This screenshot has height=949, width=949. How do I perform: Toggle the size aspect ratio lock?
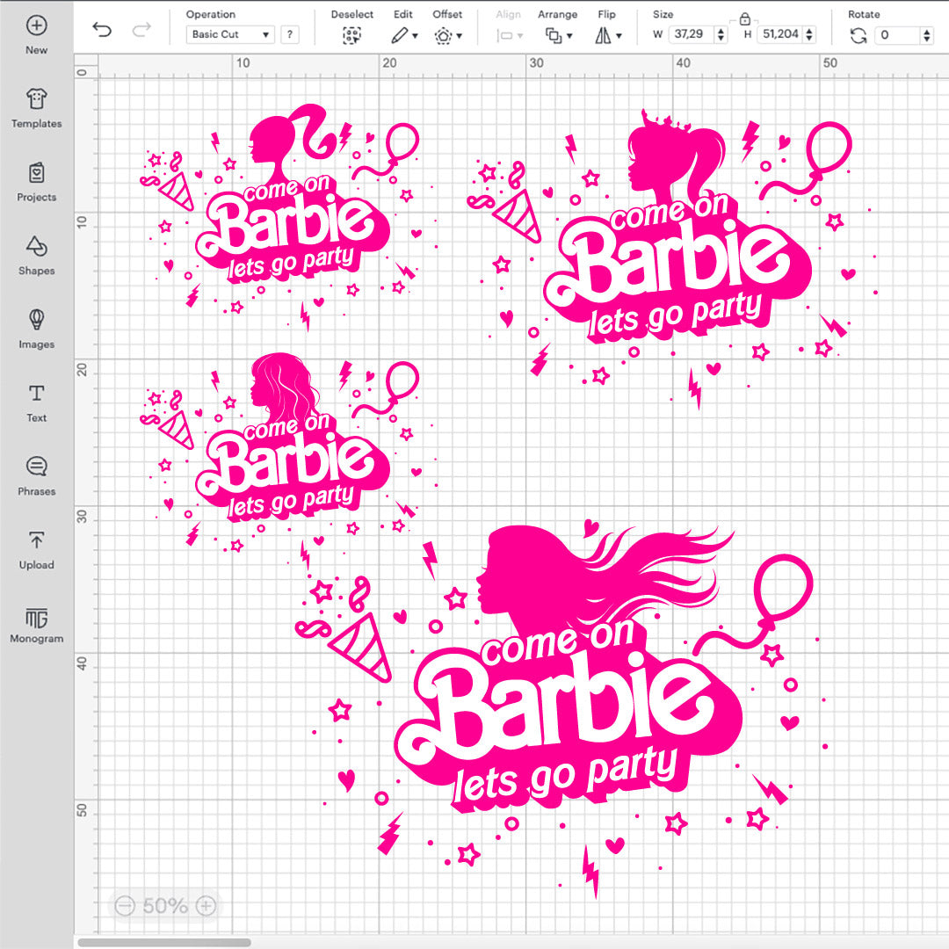coord(745,19)
